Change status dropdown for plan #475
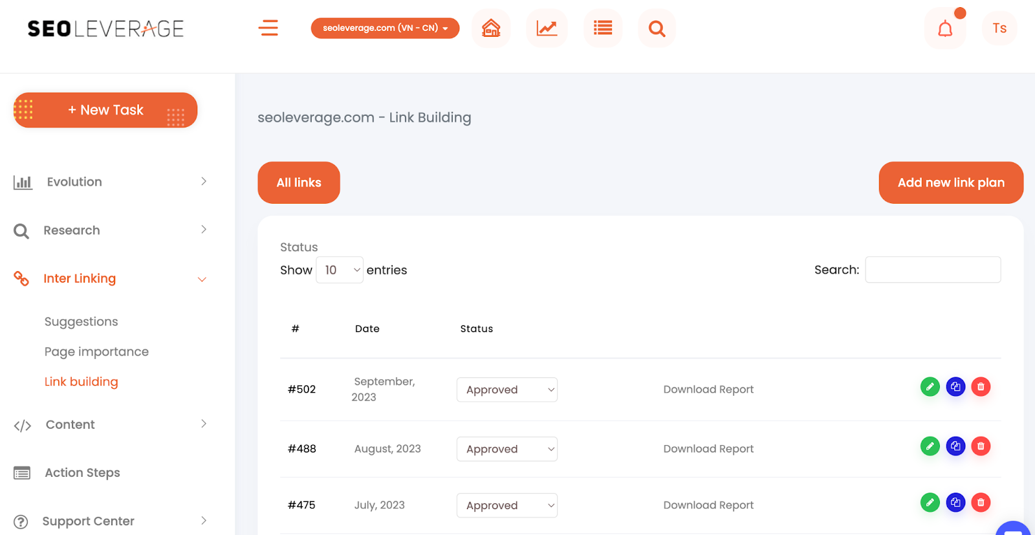 pos(507,505)
